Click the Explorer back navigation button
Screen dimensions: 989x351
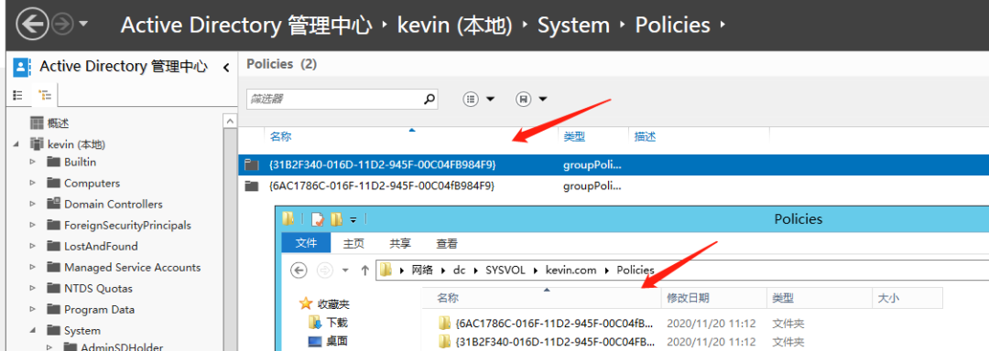[x=299, y=271]
